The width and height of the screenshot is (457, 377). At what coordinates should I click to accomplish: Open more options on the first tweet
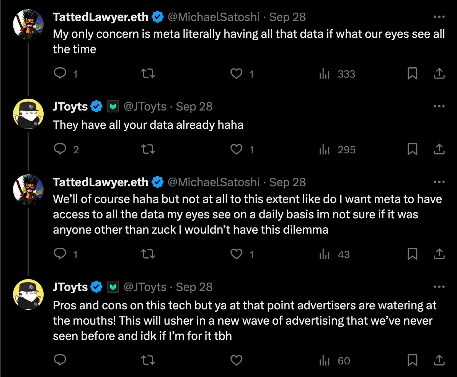439,17
